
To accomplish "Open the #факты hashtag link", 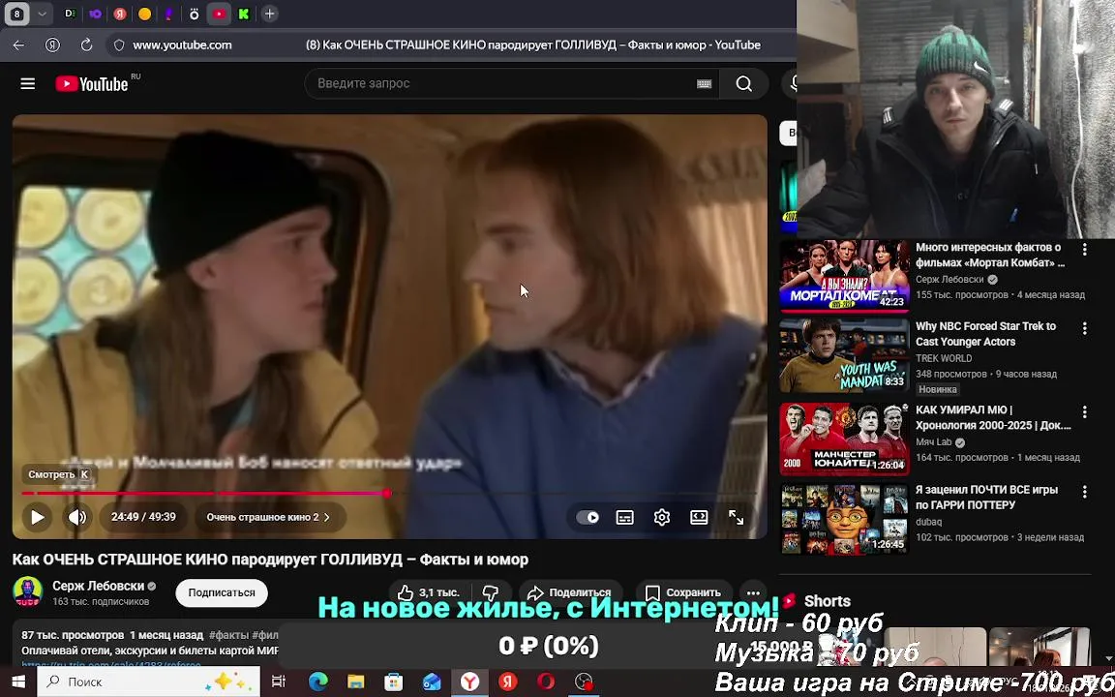I will [x=228, y=634].
